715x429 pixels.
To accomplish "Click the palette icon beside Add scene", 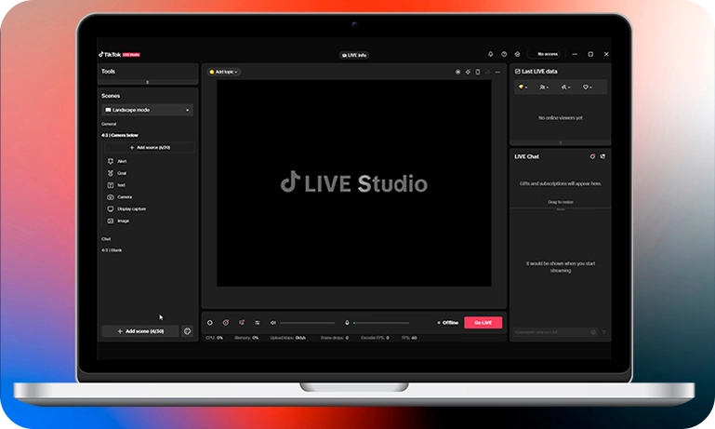I will pos(187,330).
